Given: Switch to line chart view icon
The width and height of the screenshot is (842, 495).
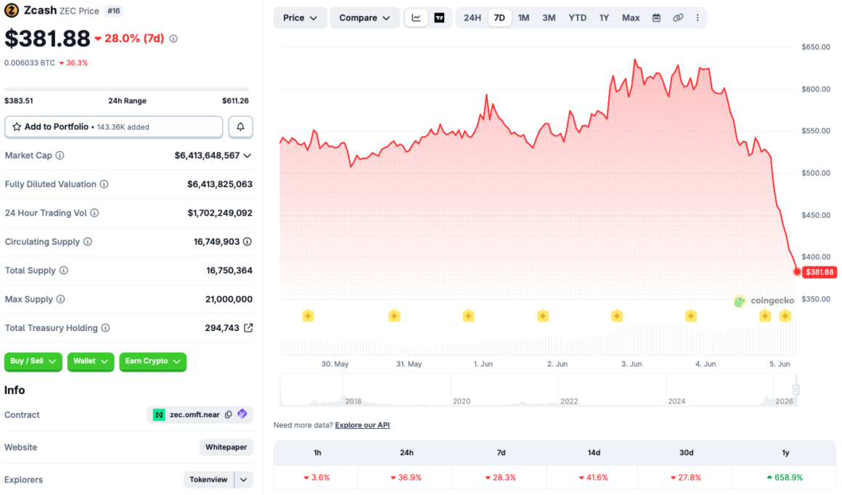Looking at the screenshot, I should 416,17.
